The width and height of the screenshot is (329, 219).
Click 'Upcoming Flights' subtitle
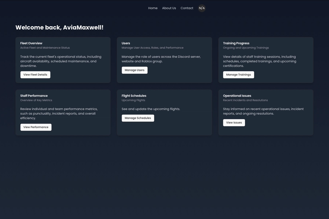133,100
